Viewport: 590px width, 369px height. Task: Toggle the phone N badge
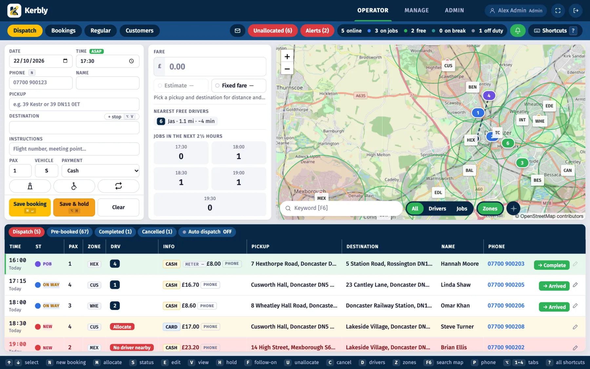coord(32,72)
